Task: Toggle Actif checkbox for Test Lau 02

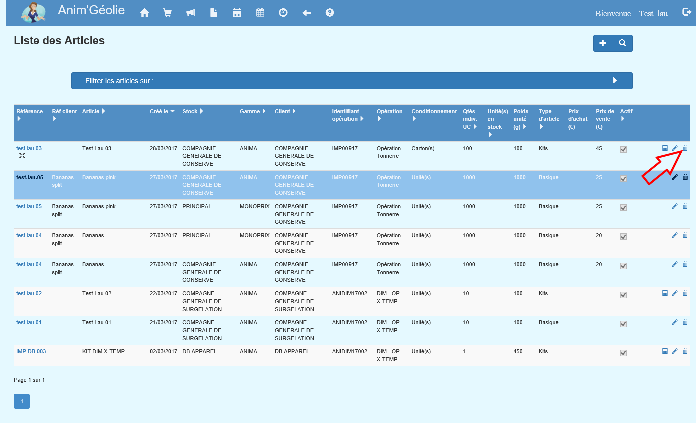Action: [x=623, y=295]
